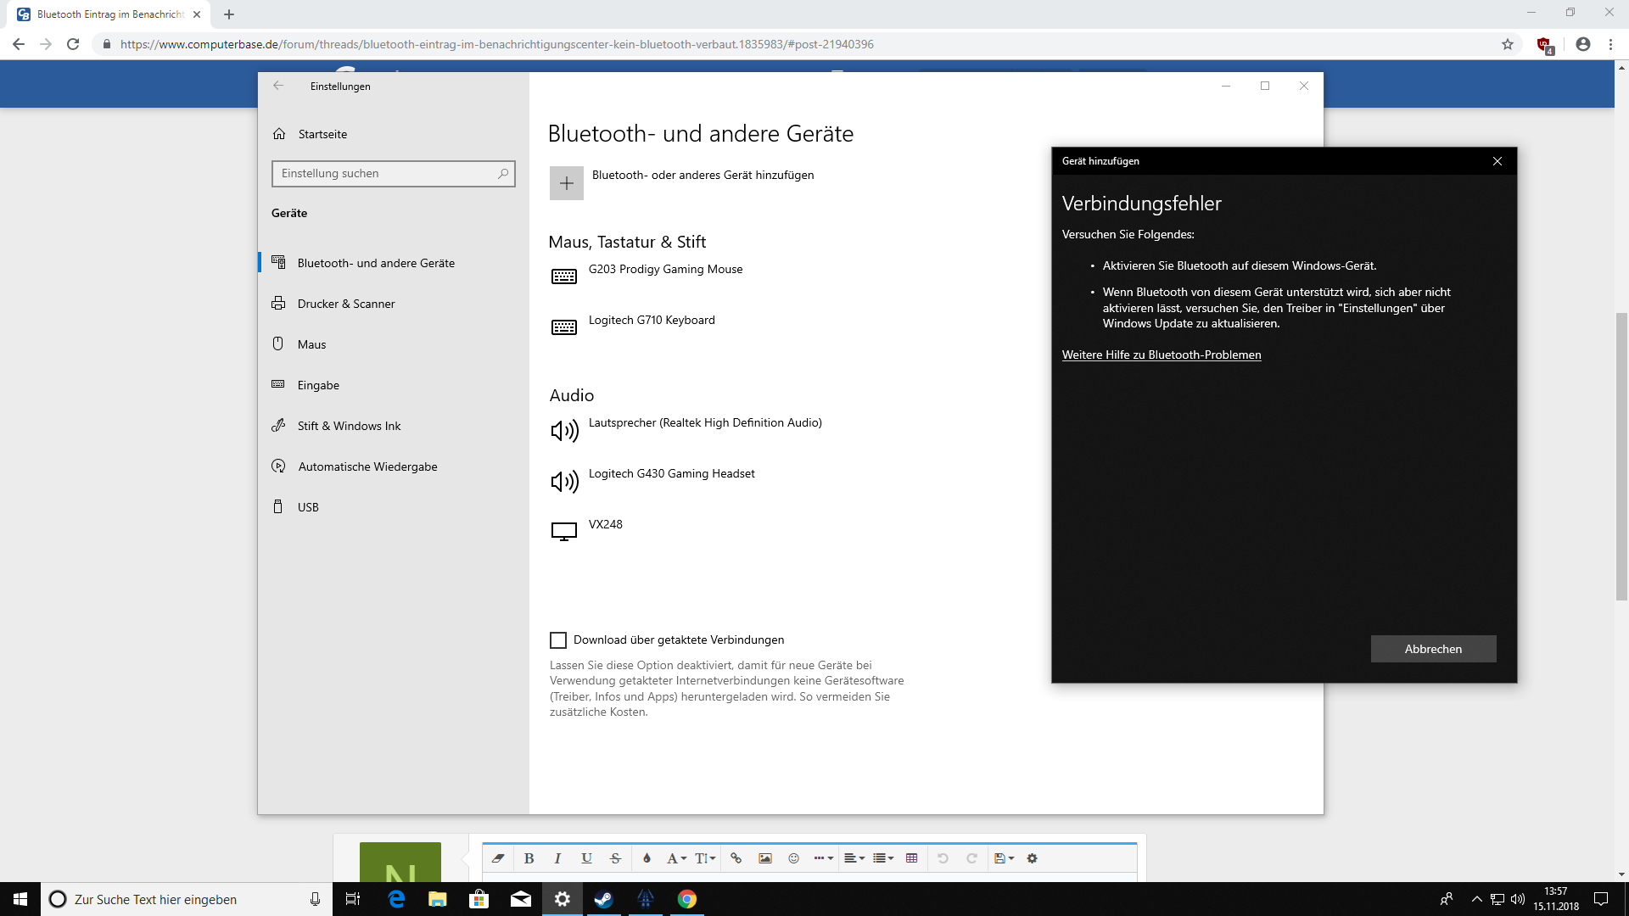Screen dimensions: 1629x916
Task: Open the font family dropdown
Action: coord(675,858)
